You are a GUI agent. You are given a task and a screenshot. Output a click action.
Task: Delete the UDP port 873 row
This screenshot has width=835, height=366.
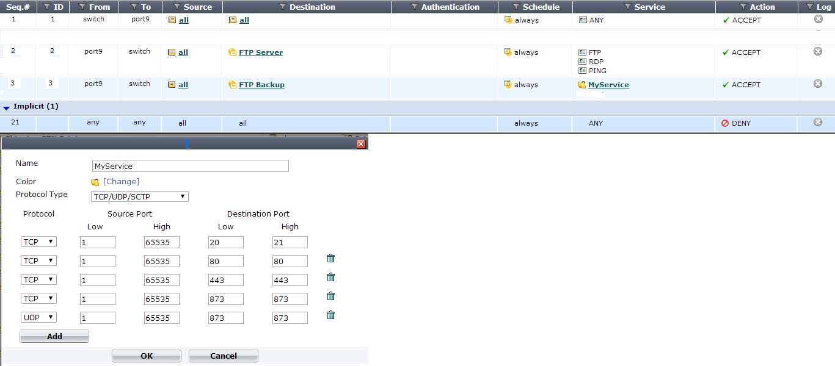[330, 315]
